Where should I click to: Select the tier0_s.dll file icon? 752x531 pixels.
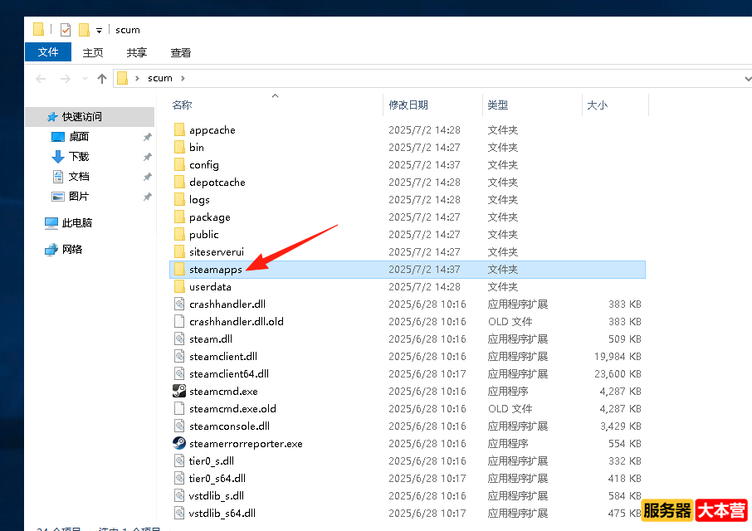coord(179,461)
